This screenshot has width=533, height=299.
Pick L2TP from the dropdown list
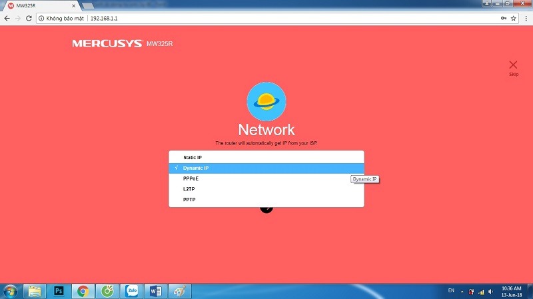click(266, 189)
